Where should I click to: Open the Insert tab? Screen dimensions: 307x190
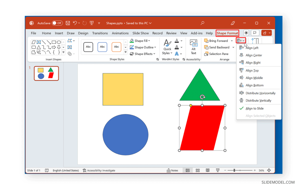[59, 33]
